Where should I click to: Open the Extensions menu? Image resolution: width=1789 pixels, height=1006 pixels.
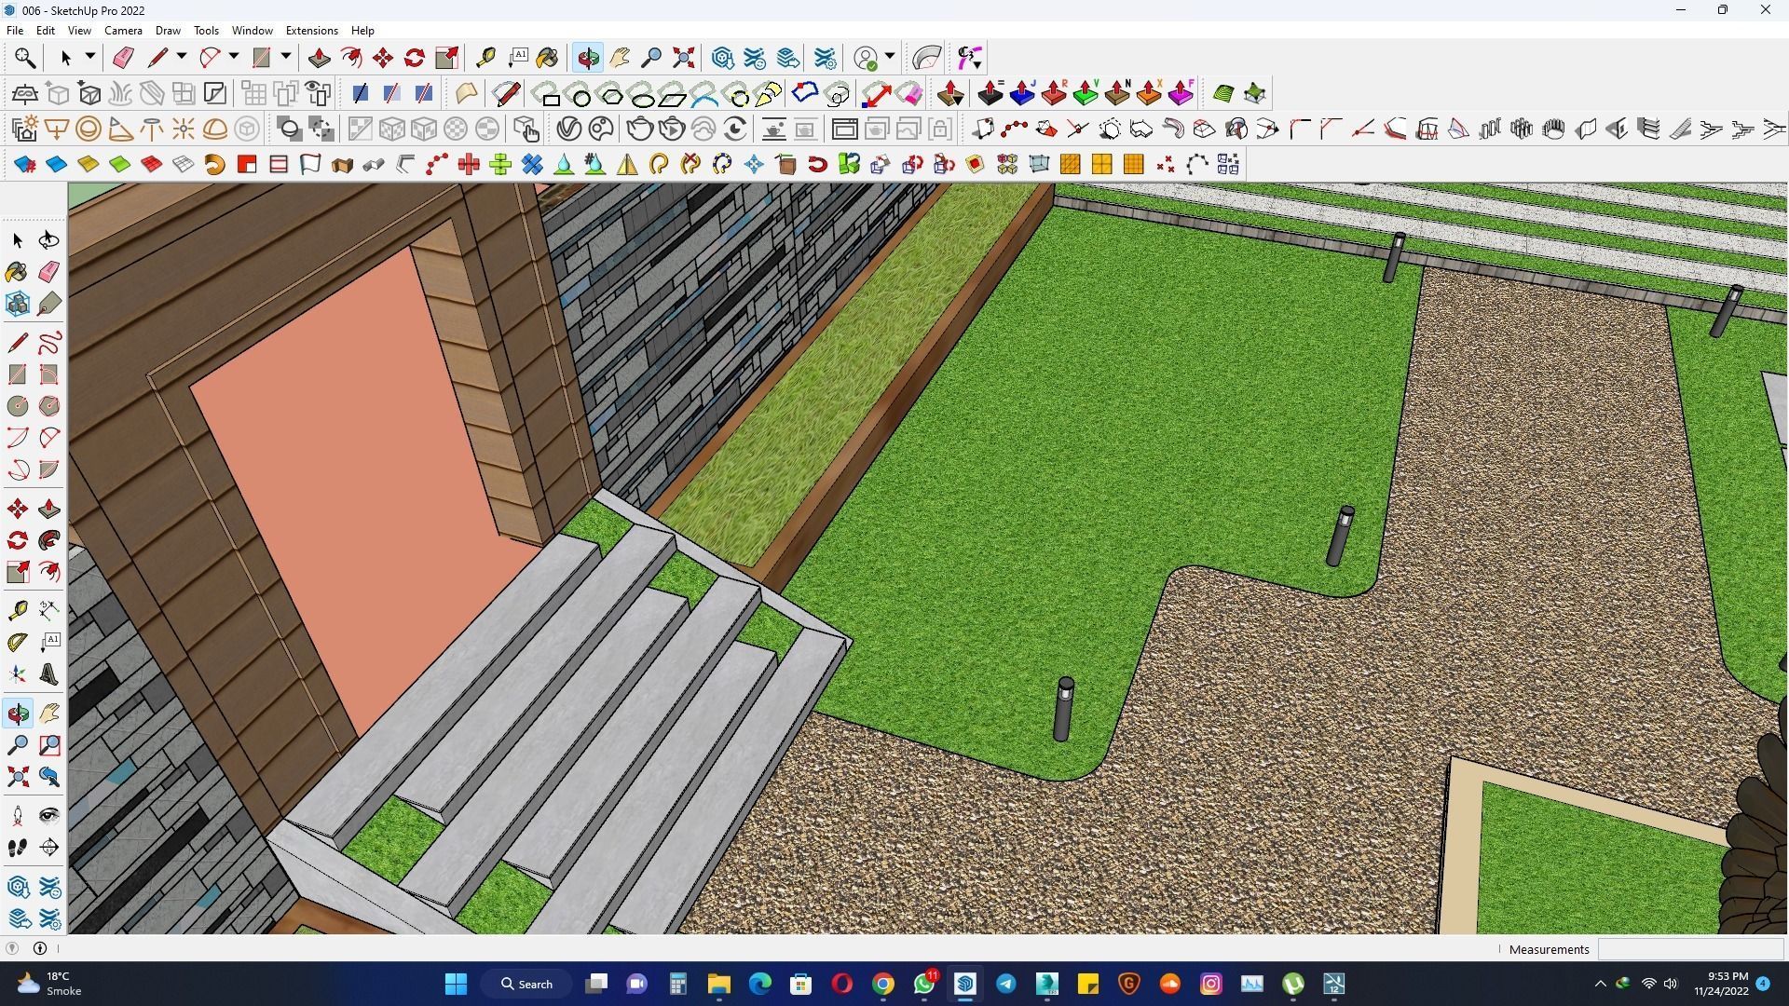pos(311,31)
